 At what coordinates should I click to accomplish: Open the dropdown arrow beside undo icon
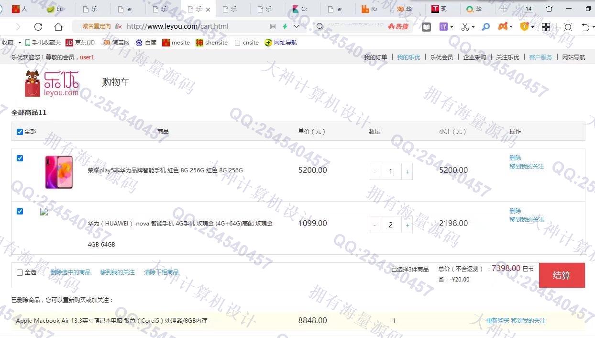click(x=593, y=27)
